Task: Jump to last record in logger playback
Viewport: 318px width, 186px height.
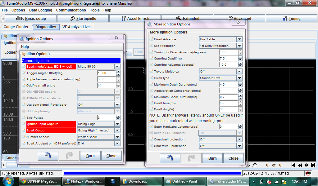Action: pyautogui.click(x=313, y=165)
